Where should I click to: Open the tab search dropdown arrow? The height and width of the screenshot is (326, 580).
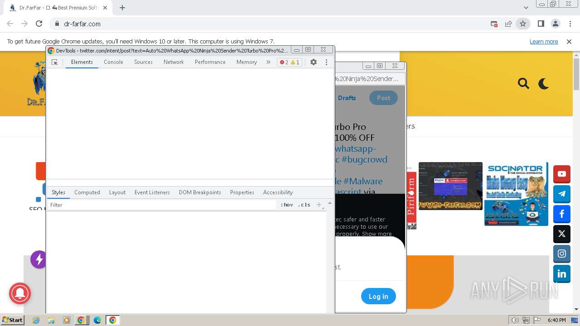pos(526,8)
